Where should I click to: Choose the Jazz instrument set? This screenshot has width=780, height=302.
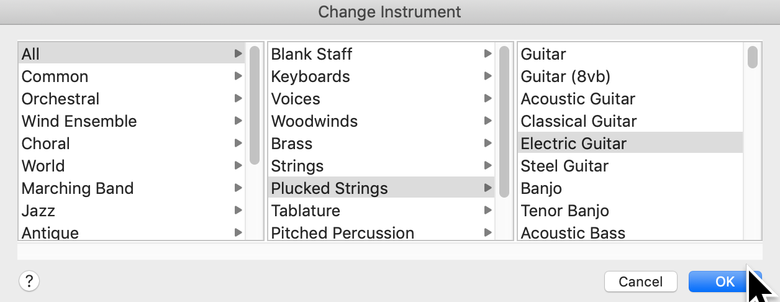point(39,211)
